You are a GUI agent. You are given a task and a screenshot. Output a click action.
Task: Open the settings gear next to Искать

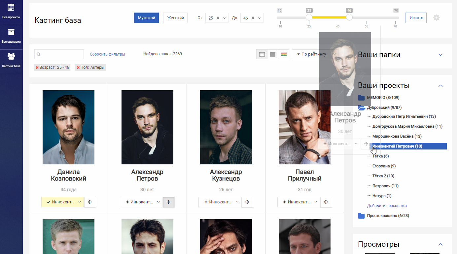tap(437, 18)
